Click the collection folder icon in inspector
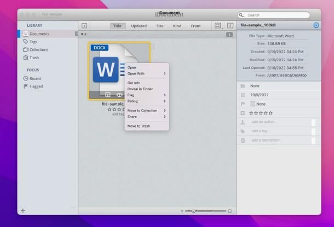The image size is (334, 227). click(x=243, y=86)
